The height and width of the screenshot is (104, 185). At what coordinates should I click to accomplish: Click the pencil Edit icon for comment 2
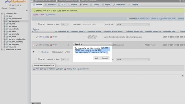click(37, 45)
